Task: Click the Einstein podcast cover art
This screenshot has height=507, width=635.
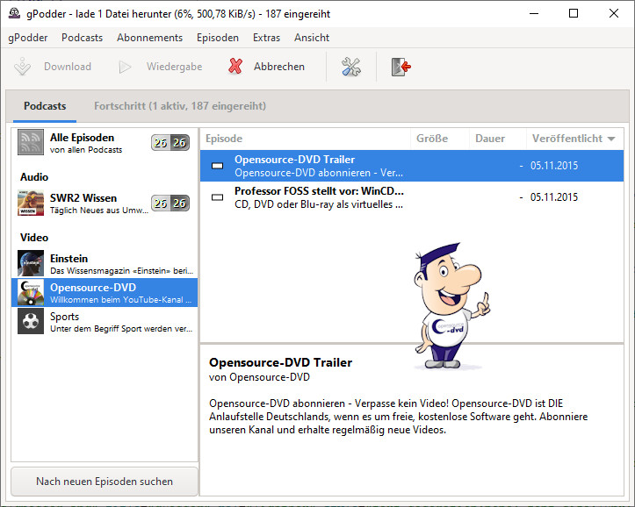Action: click(x=31, y=263)
